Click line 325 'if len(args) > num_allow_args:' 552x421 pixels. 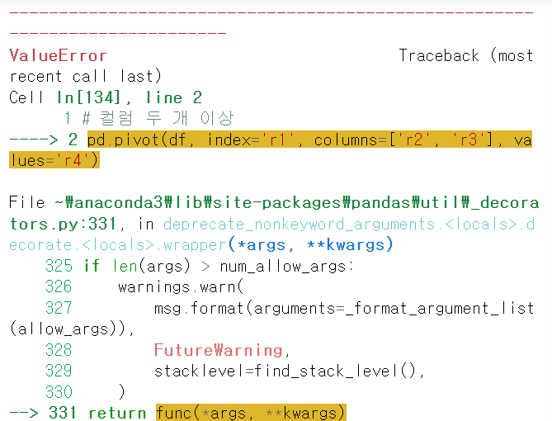(x=219, y=266)
